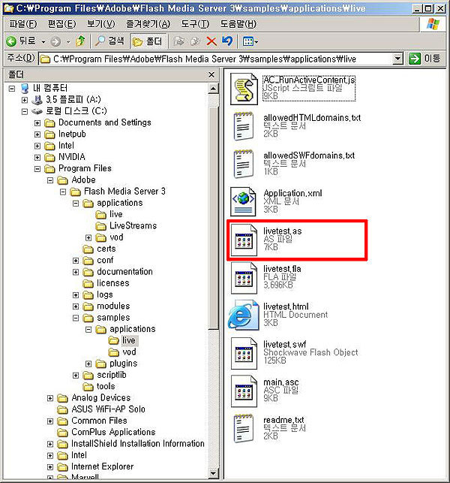Select the vod folder under samples
The height and width of the screenshot is (483, 450).
(x=122, y=352)
